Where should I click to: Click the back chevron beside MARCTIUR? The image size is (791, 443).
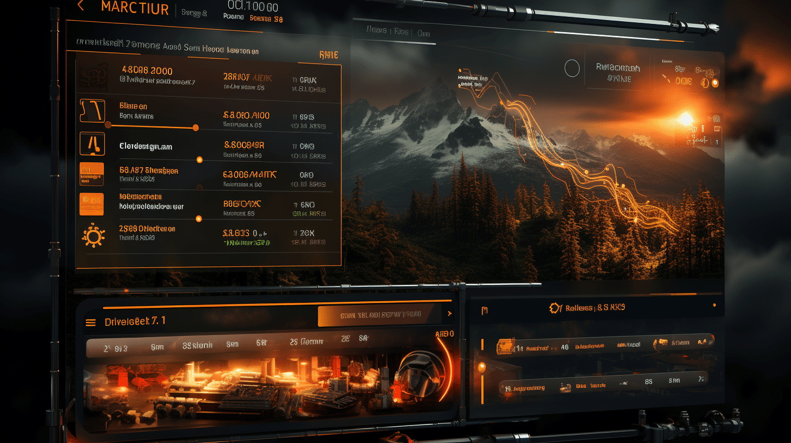tap(80, 6)
